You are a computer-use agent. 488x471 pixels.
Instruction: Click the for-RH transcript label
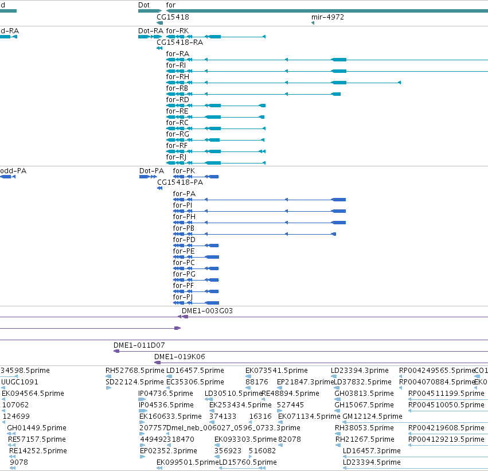coord(177,77)
